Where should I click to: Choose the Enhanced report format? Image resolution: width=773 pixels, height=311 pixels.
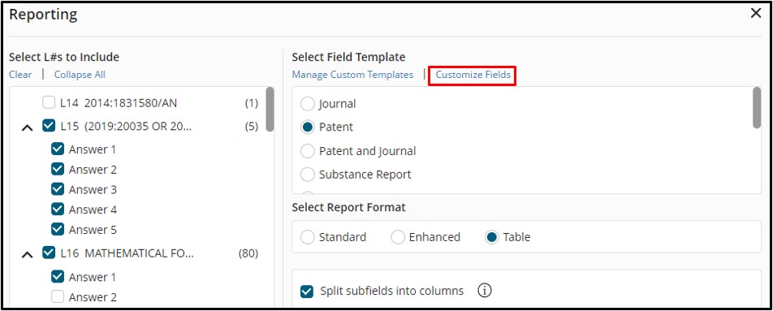[x=397, y=237]
